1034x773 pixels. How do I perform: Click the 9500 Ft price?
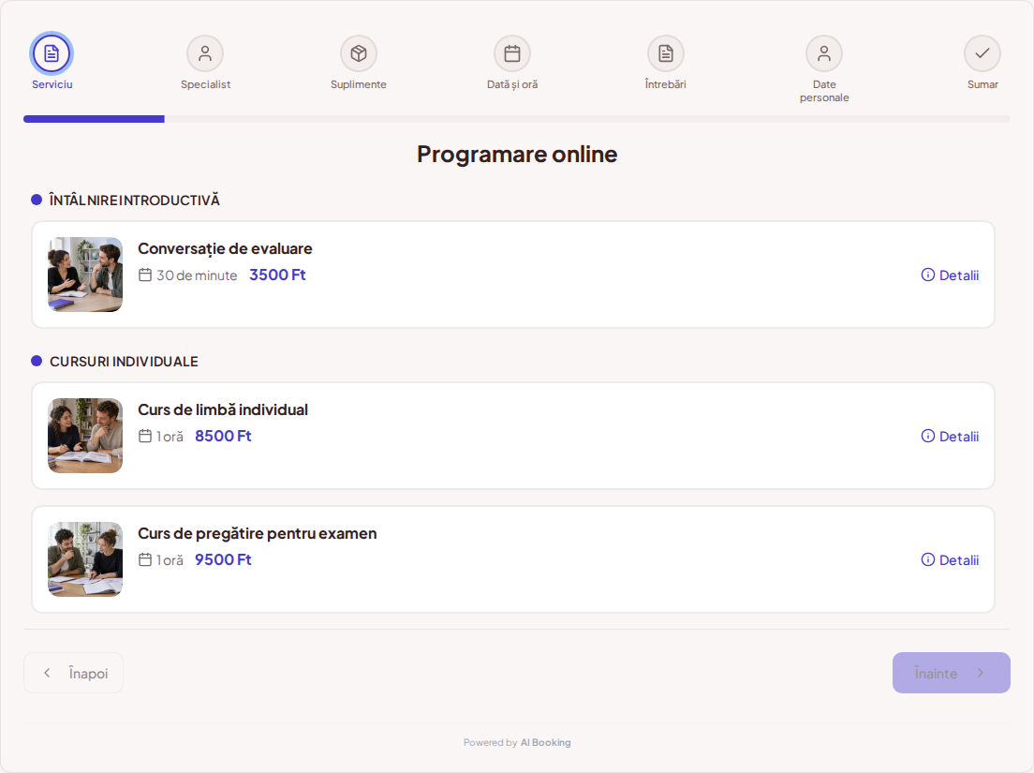[x=223, y=560]
